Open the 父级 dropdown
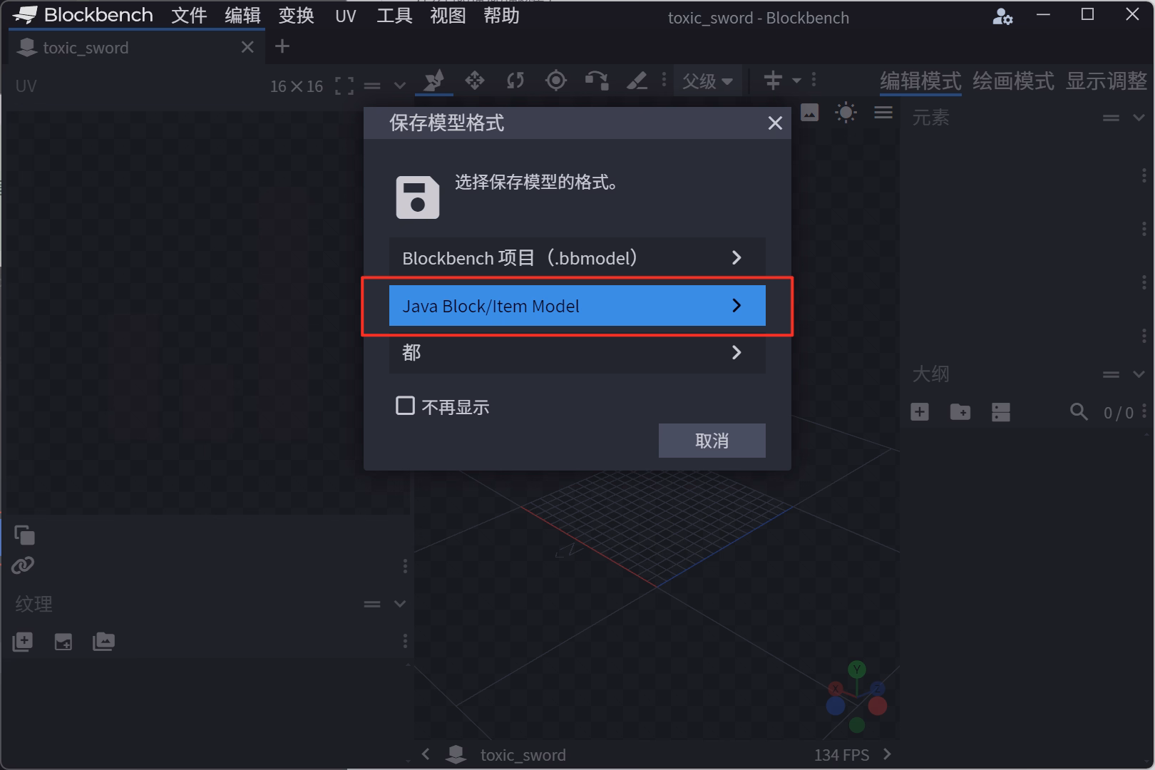The width and height of the screenshot is (1155, 770). point(707,81)
